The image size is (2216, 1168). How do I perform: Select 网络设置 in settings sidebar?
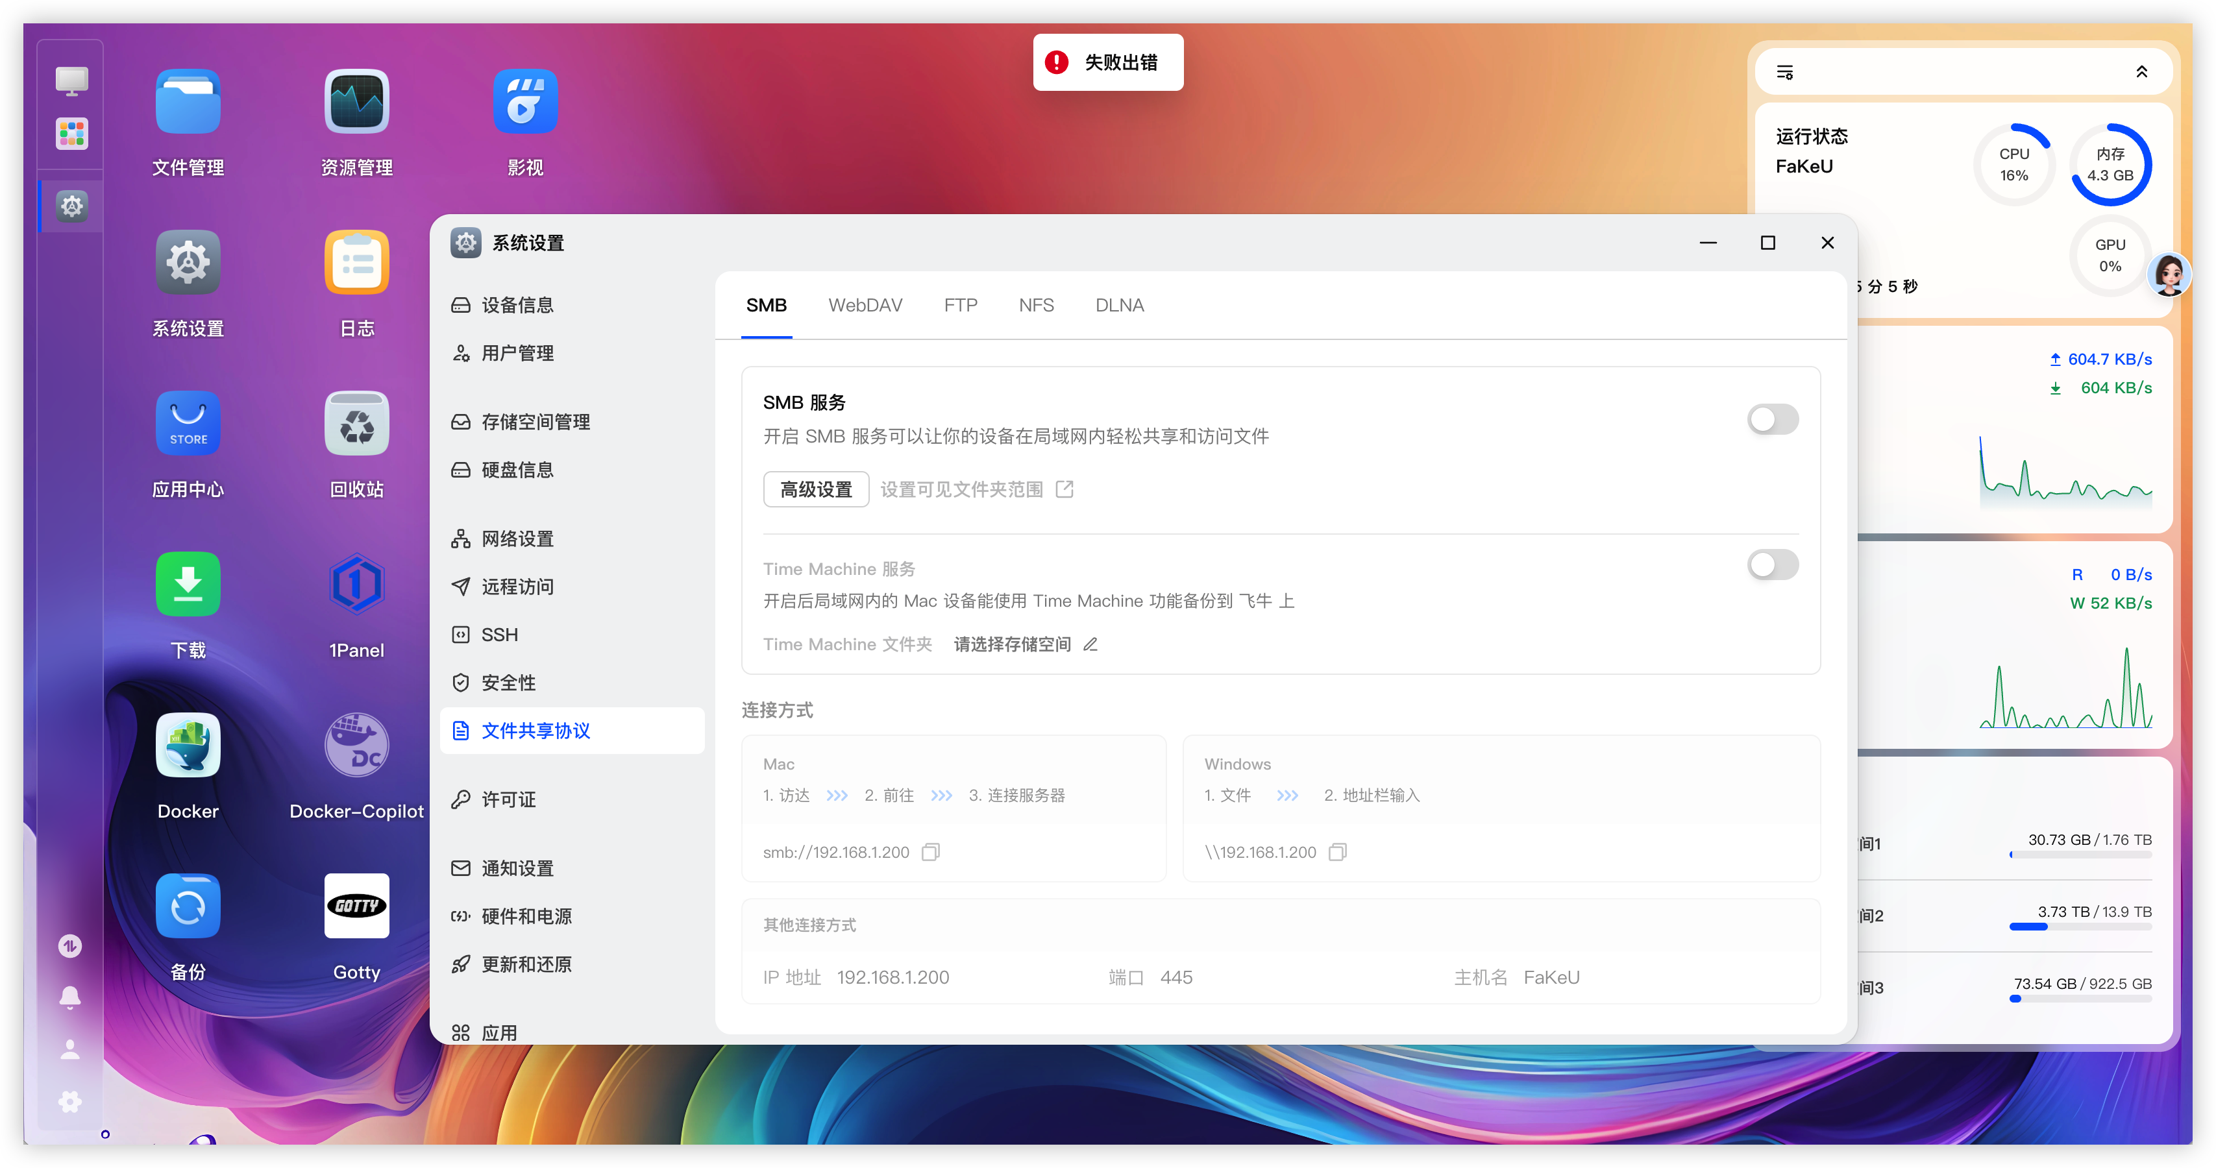click(517, 539)
